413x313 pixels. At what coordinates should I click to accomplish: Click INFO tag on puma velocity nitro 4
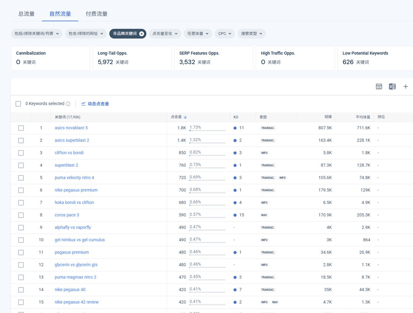(282, 178)
